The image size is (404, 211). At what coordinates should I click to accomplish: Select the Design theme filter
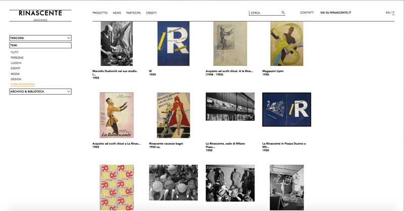coord(16,80)
